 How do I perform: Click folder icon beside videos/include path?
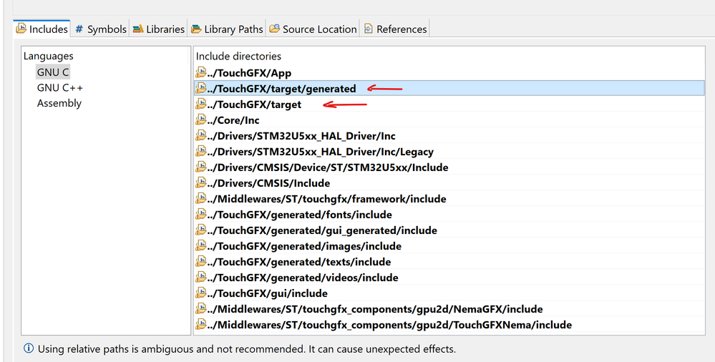click(x=200, y=277)
